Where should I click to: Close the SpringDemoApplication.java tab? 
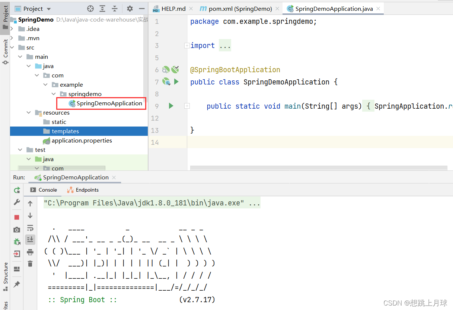click(x=378, y=9)
